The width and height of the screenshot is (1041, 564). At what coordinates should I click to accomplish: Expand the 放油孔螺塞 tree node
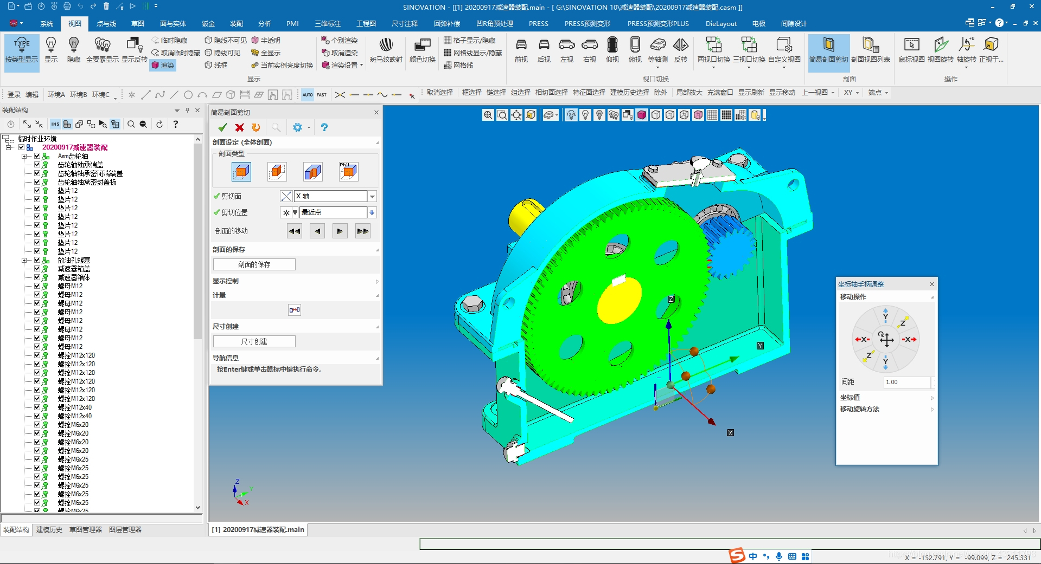24,260
